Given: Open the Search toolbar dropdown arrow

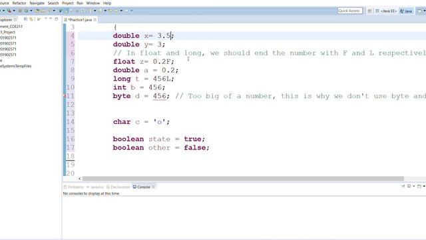Looking at the screenshot, I should click(x=54, y=11).
